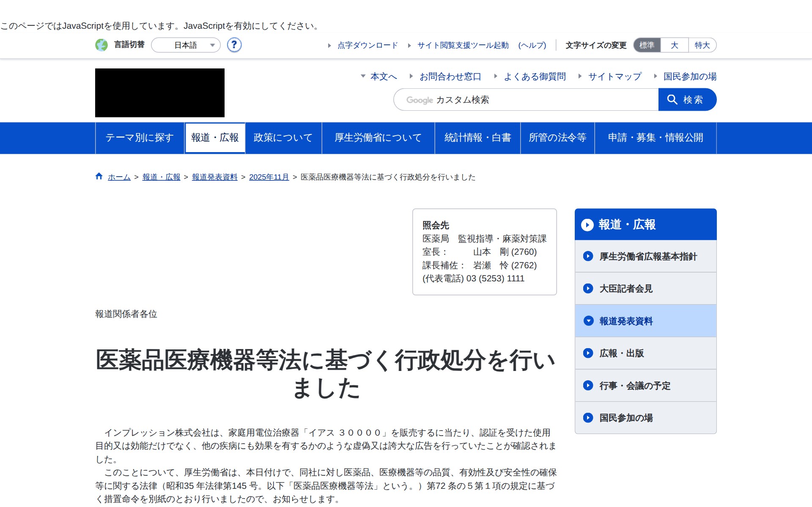The width and height of the screenshot is (812, 507).
Task: Click the globe language switch icon
Action: [101, 45]
